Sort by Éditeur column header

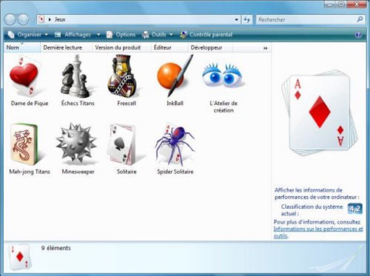pos(169,48)
